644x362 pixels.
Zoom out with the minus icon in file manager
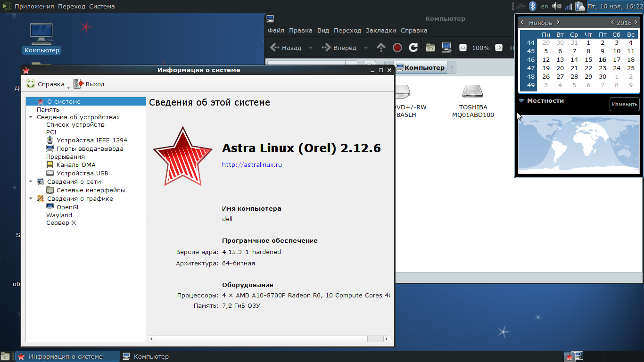click(463, 48)
